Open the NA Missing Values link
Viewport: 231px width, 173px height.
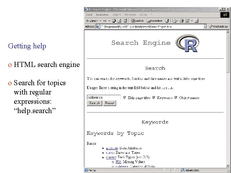118,162
